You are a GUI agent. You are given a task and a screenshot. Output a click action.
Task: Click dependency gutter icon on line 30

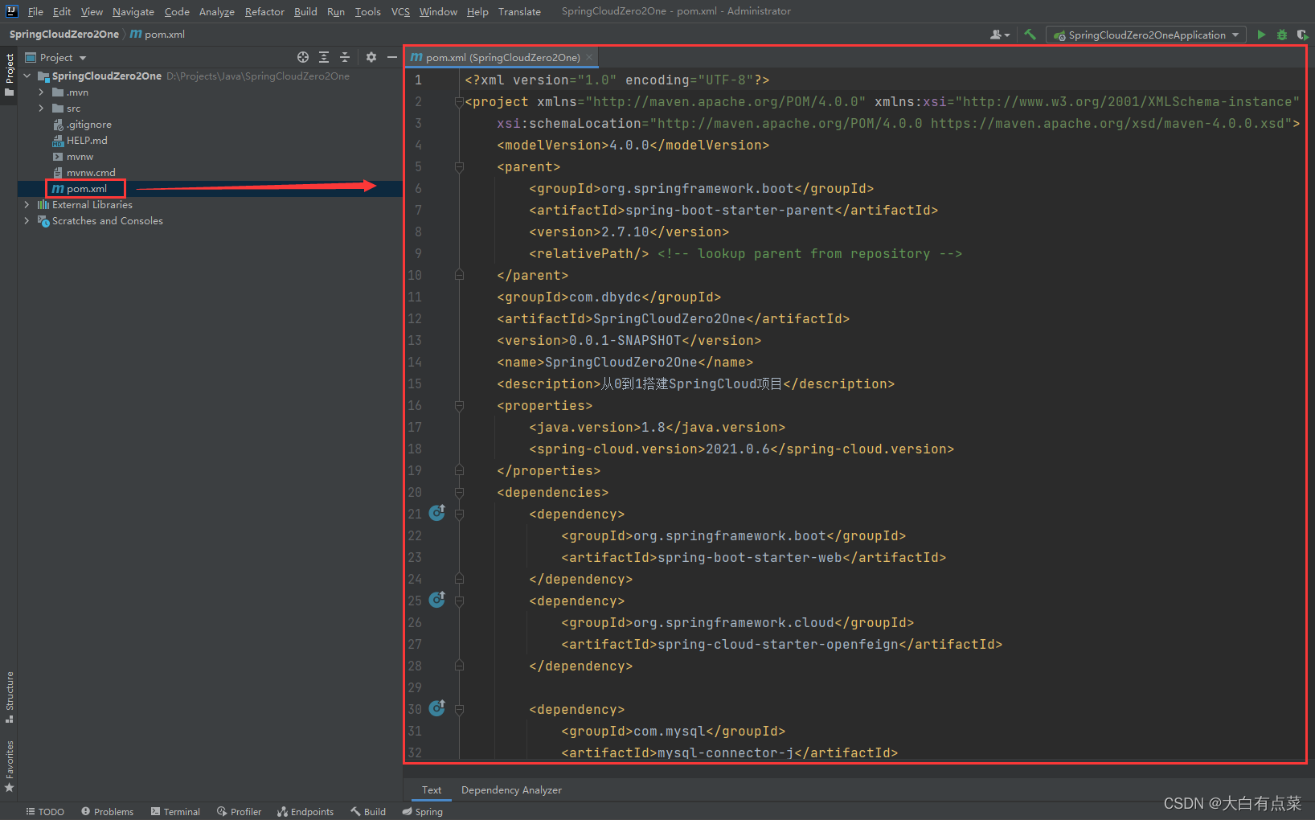point(437,708)
